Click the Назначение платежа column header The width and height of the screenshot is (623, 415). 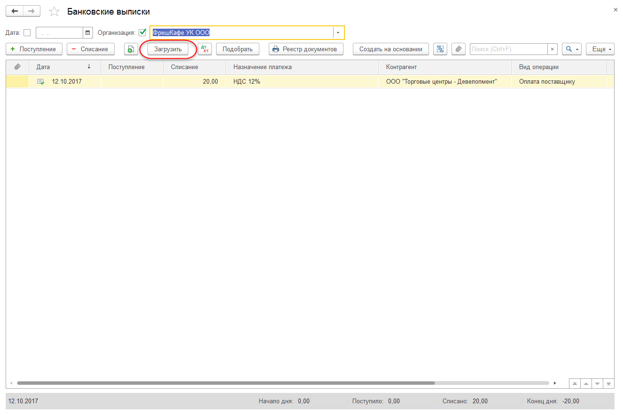tap(302, 67)
